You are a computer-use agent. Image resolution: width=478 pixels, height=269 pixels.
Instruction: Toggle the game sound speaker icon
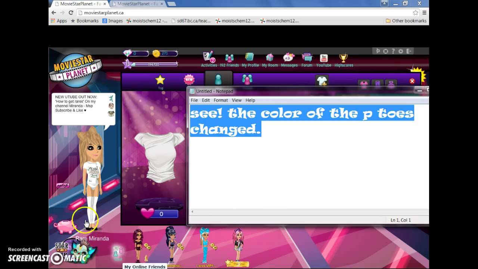(x=378, y=51)
